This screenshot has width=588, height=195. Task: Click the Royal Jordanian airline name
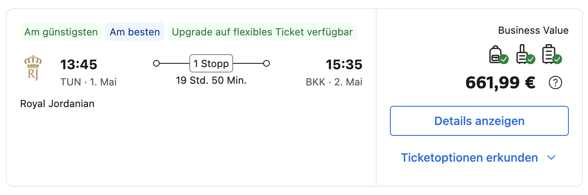point(57,104)
